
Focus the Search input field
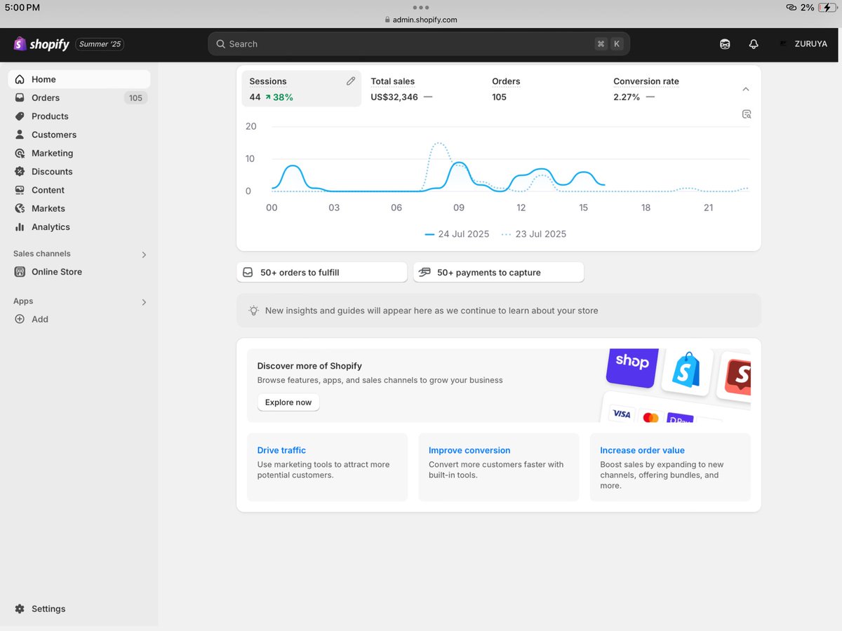(x=419, y=43)
